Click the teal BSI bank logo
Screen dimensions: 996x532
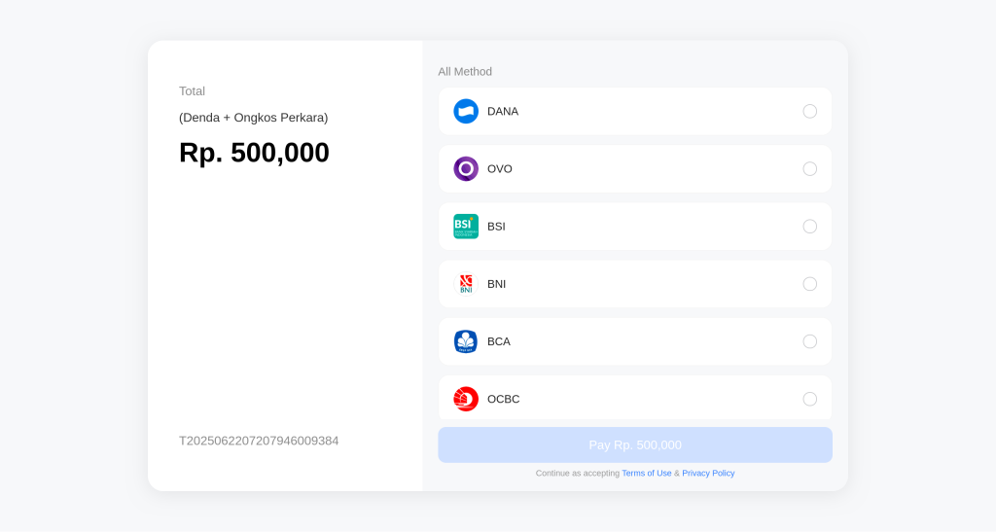coord(466,226)
